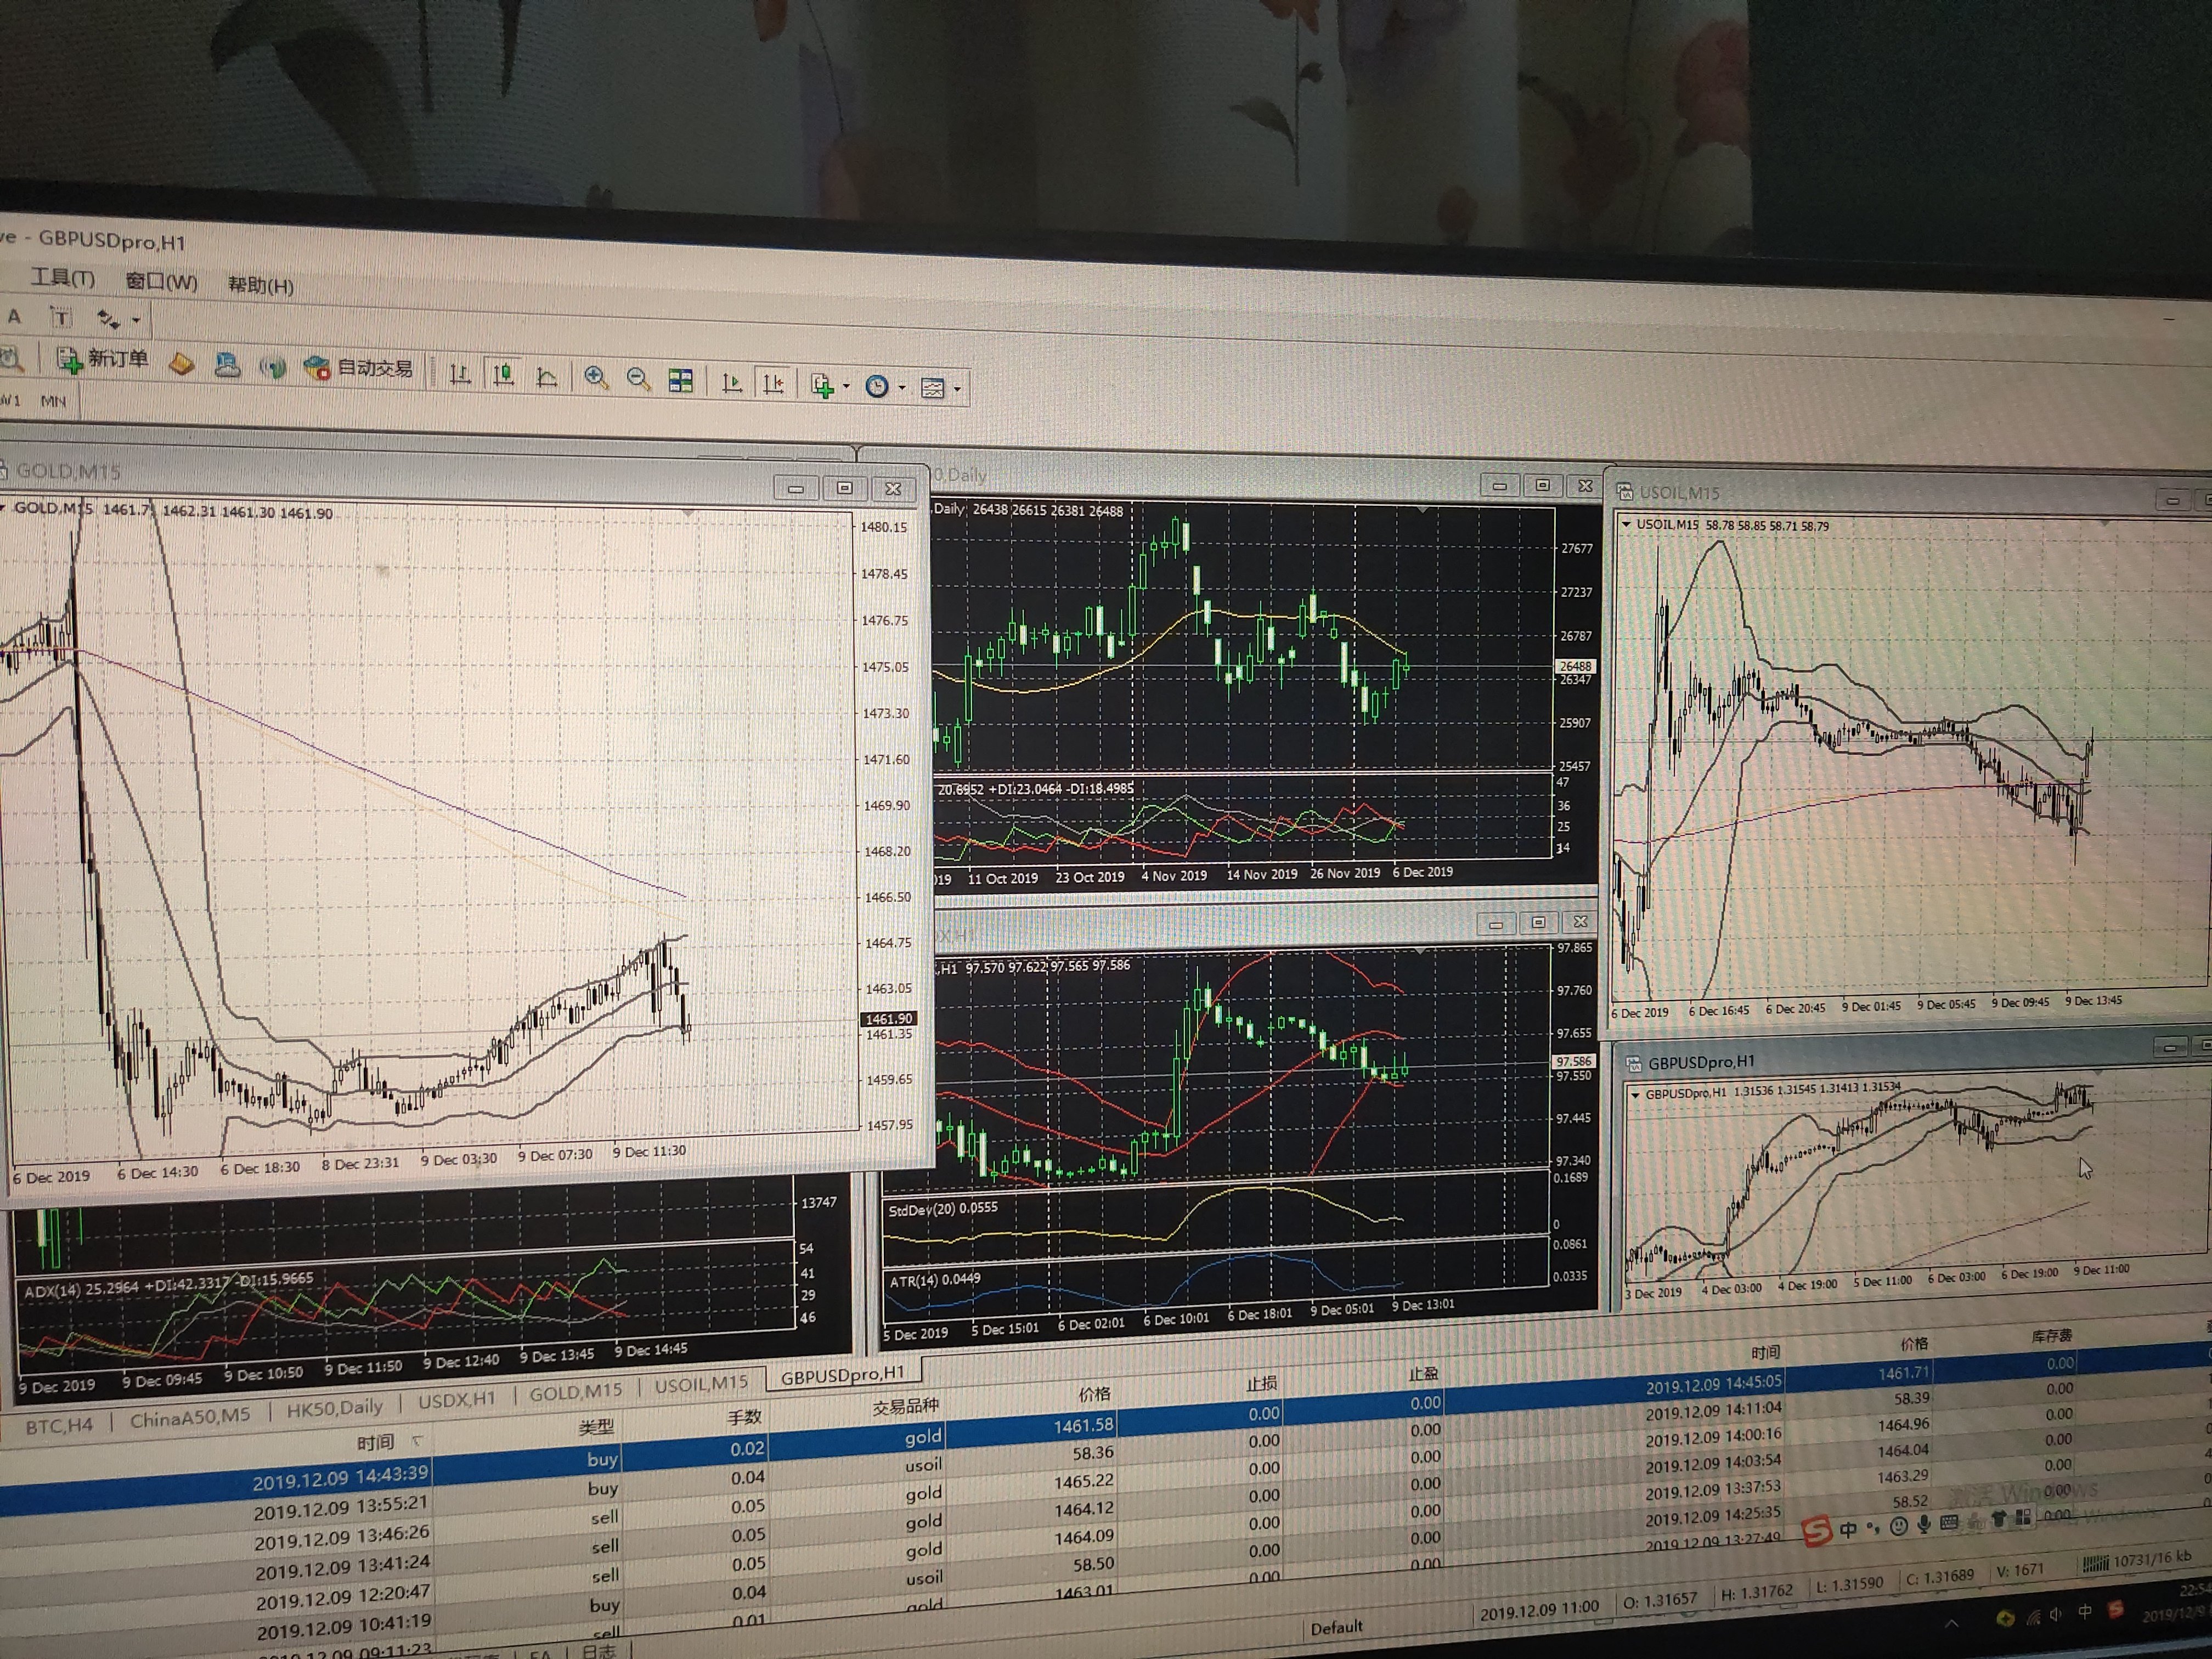Sort orders by 类型 column header

[x=596, y=1427]
